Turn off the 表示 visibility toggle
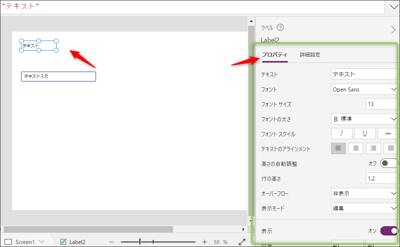 pos(389,231)
